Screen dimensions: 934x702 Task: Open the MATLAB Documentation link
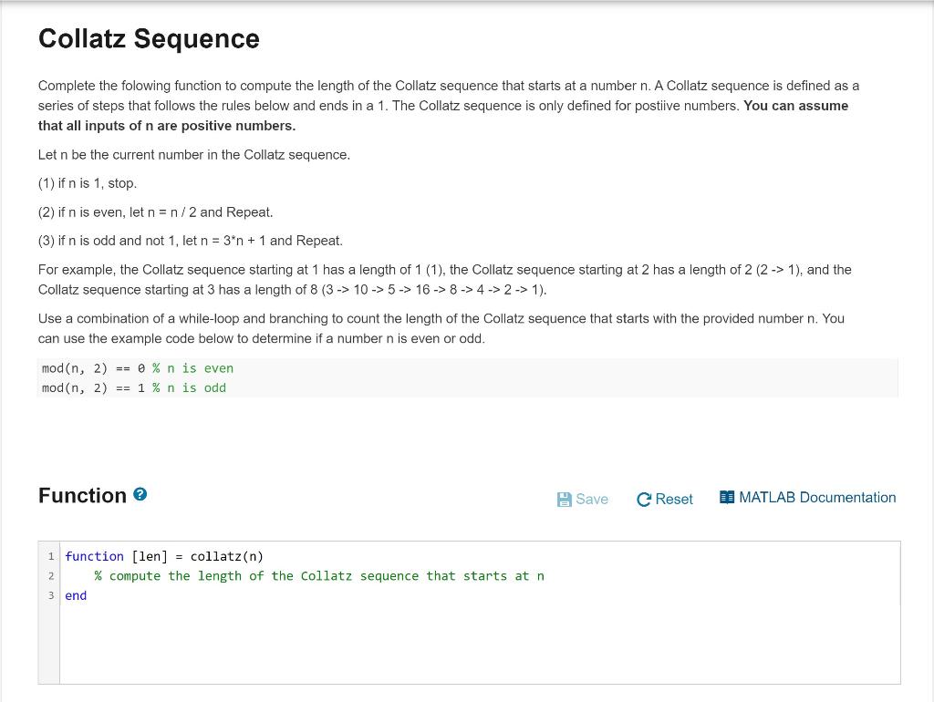point(816,497)
